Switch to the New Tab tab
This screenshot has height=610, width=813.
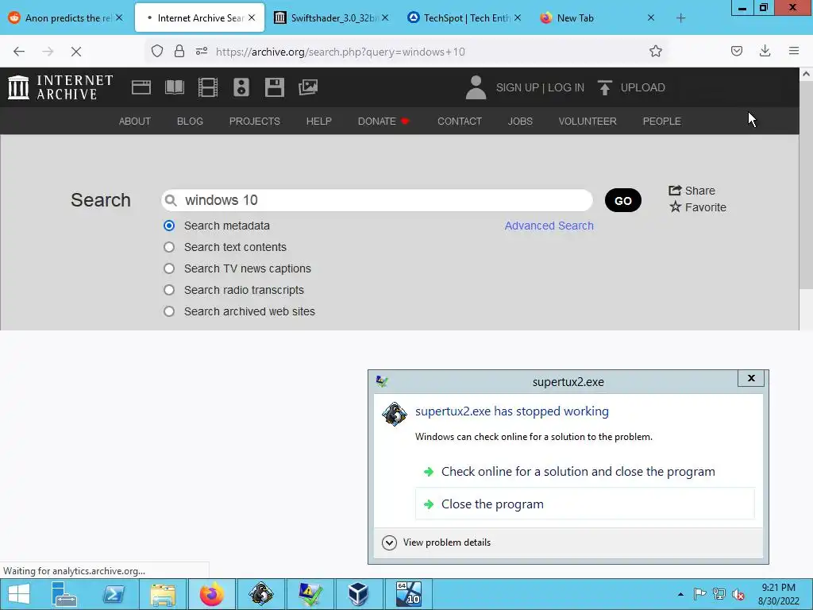point(596,18)
